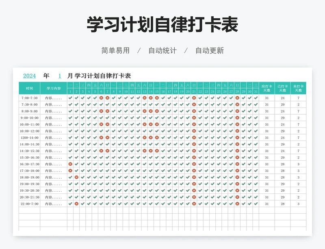Click the 内容...... cell in the 7:30-8:00 row
This screenshot has height=249, width=325.
(54, 104)
